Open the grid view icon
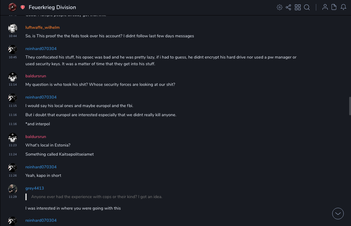351x226 pixels. [x=298, y=7]
